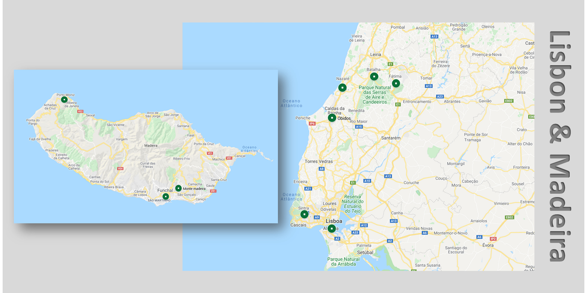Click the Setúbal city label
The height and width of the screenshot is (293, 587).
[365, 253]
